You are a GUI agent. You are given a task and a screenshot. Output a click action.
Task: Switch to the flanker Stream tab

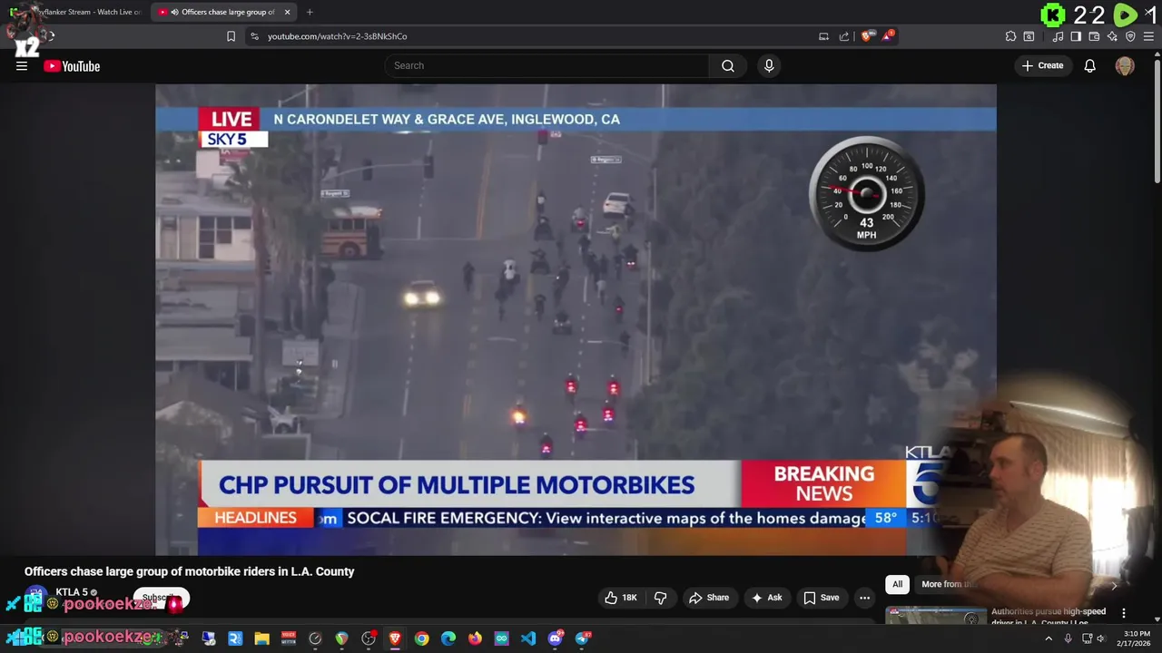click(x=82, y=12)
